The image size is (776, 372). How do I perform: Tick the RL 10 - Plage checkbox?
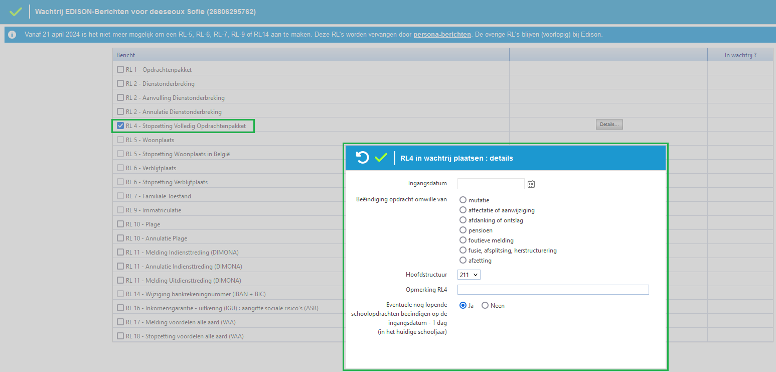pyautogui.click(x=120, y=224)
